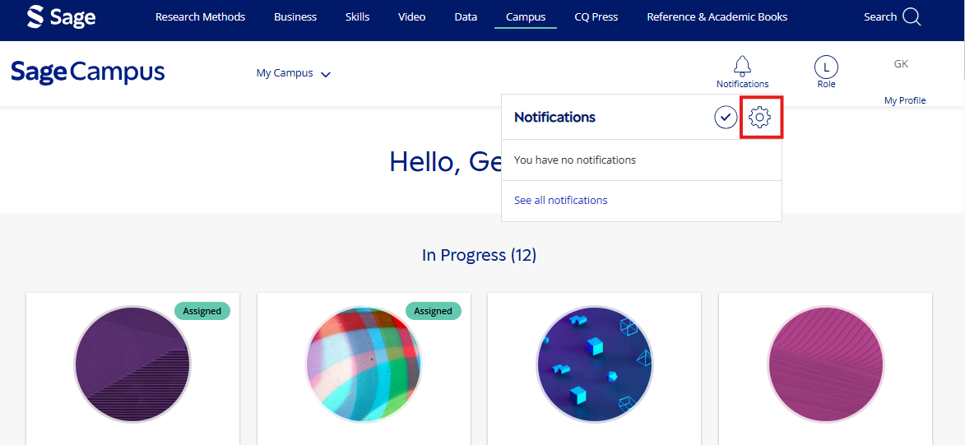The width and height of the screenshot is (965, 445).
Task: Open CQ Press in top navigation
Action: (x=596, y=17)
